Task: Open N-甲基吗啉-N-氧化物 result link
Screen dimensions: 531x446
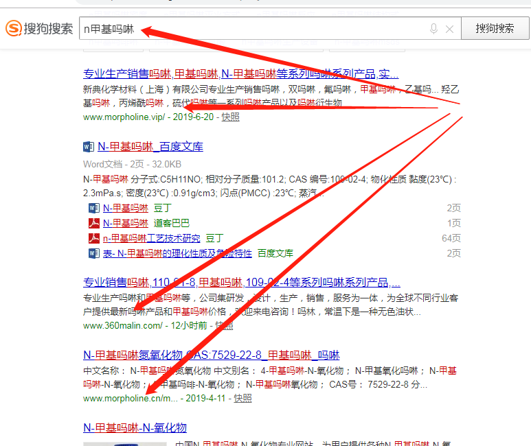Action: click(135, 427)
